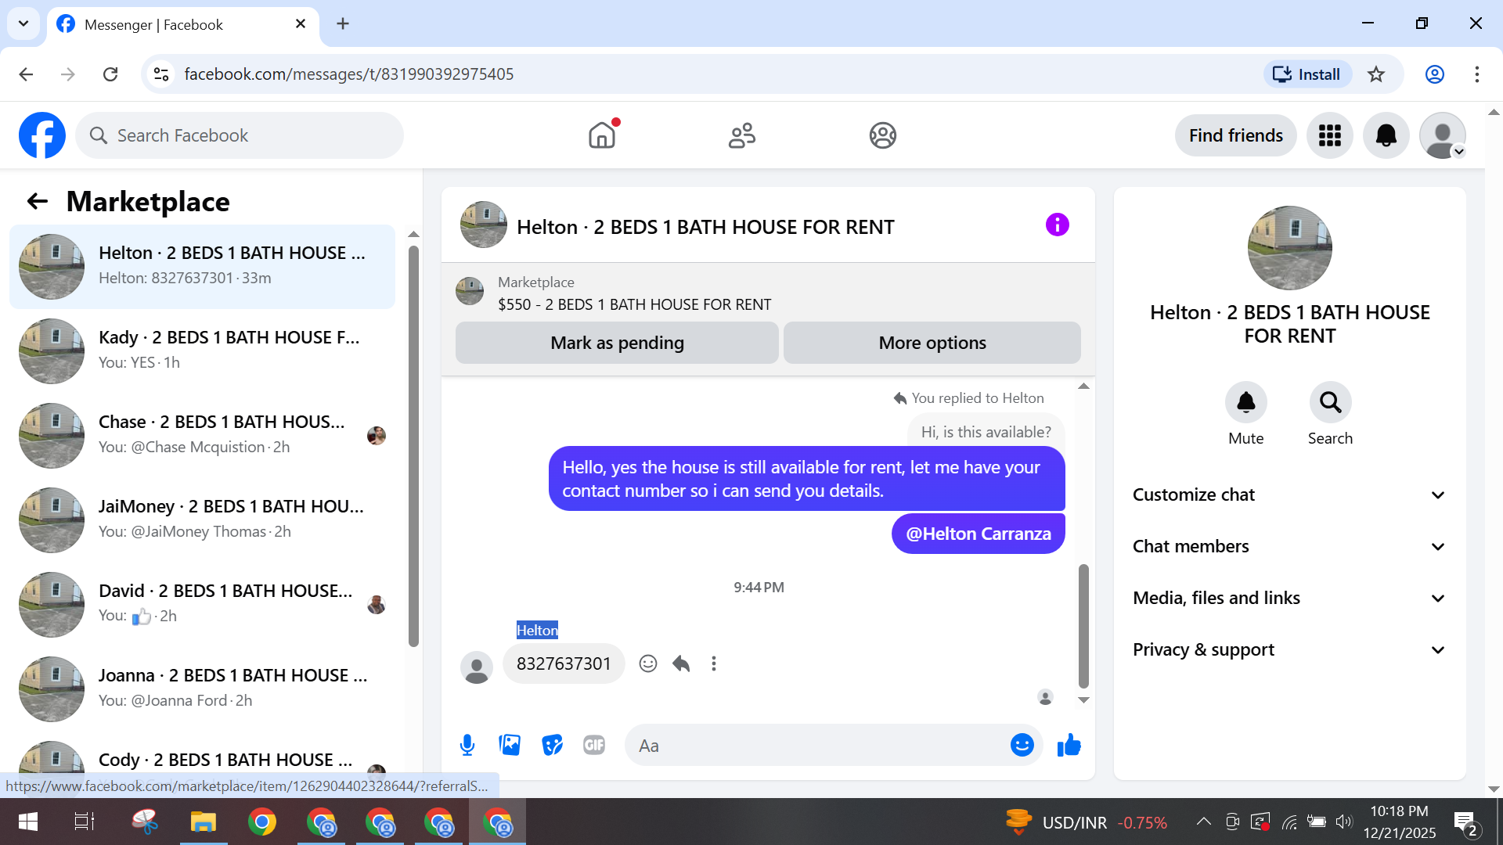The image size is (1503, 845).
Task: Click the Helton sender name label
Action: click(x=537, y=630)
